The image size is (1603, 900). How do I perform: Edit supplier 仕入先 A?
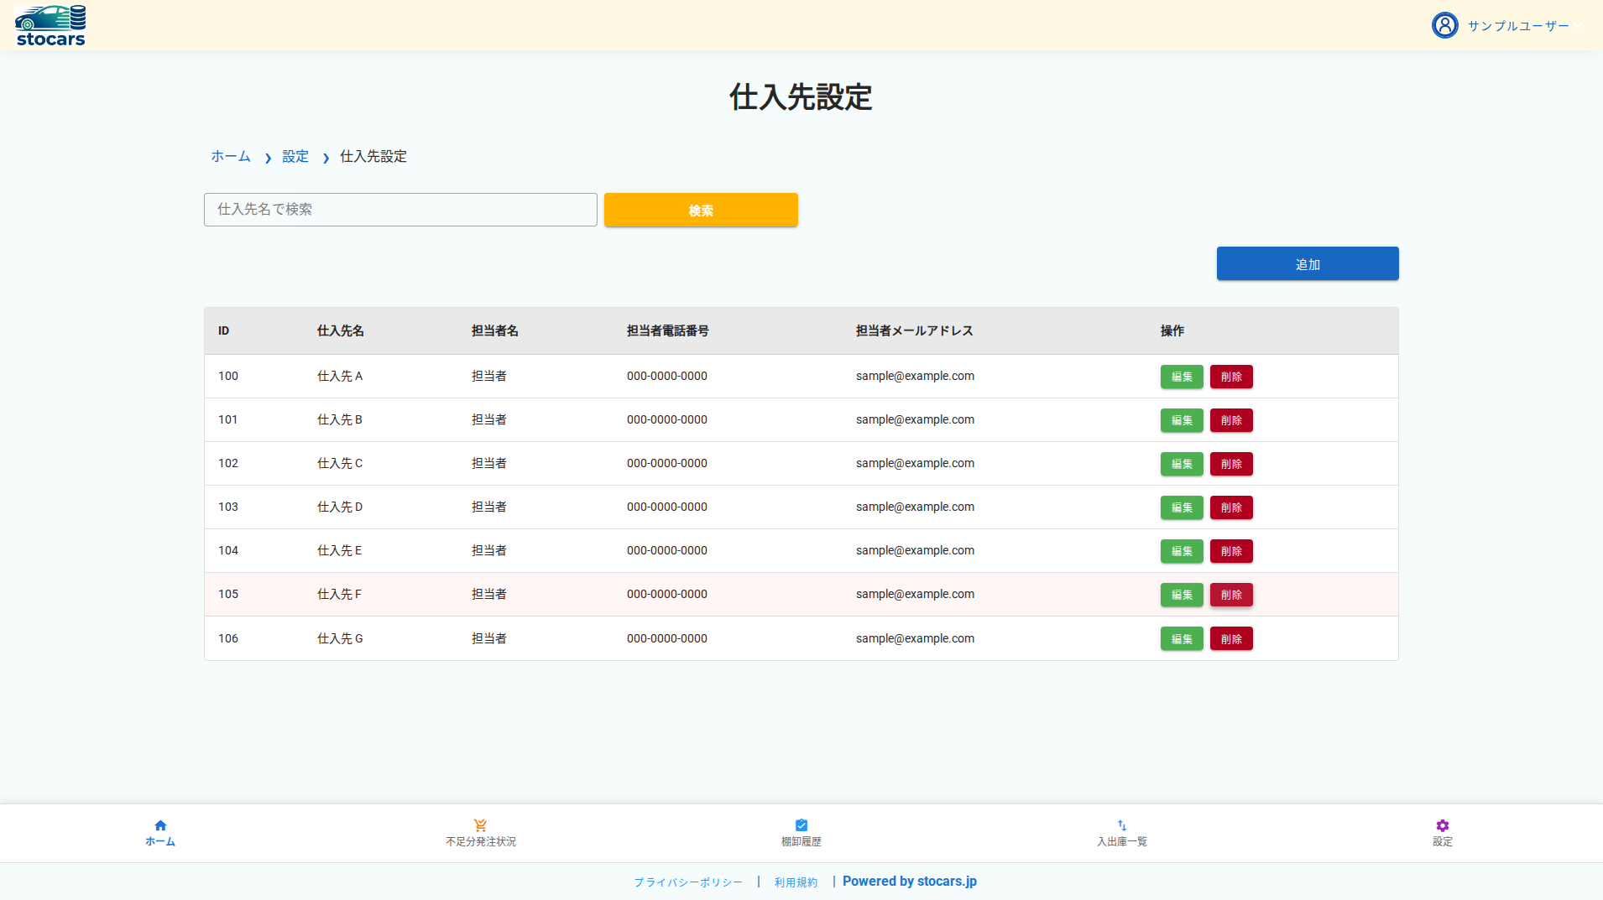click(1182, 377)
